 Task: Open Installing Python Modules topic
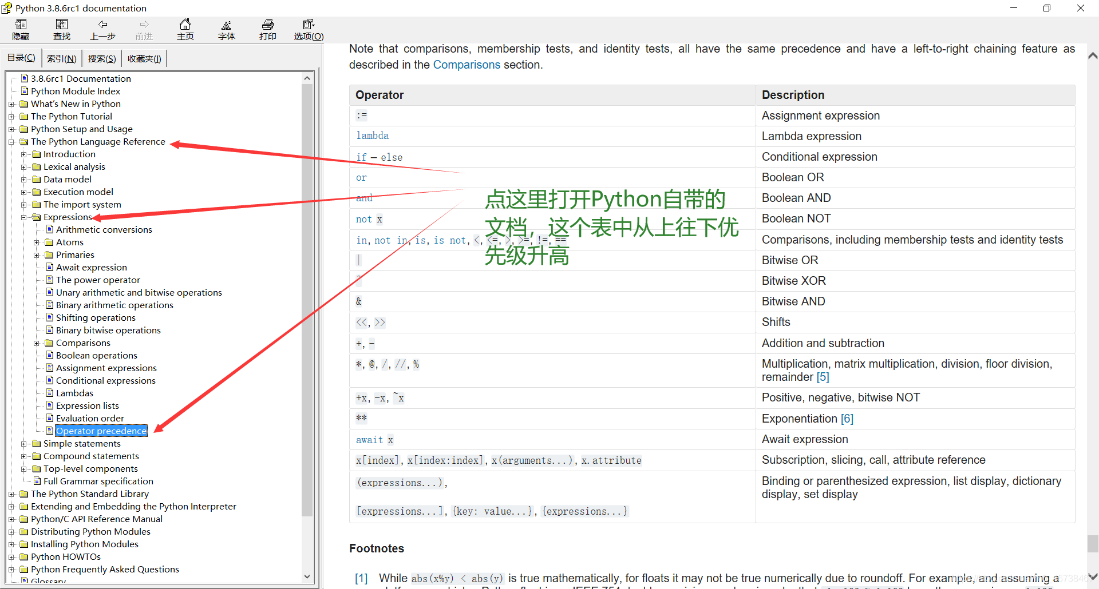85,544
